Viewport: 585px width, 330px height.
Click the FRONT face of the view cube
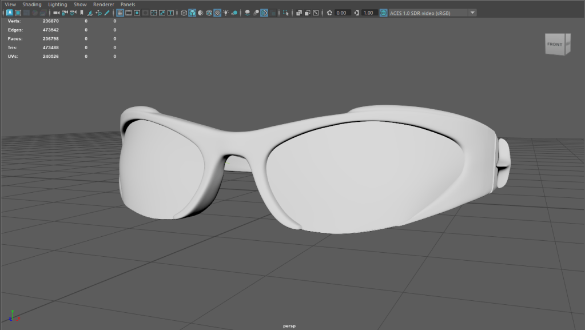(555, 45)
